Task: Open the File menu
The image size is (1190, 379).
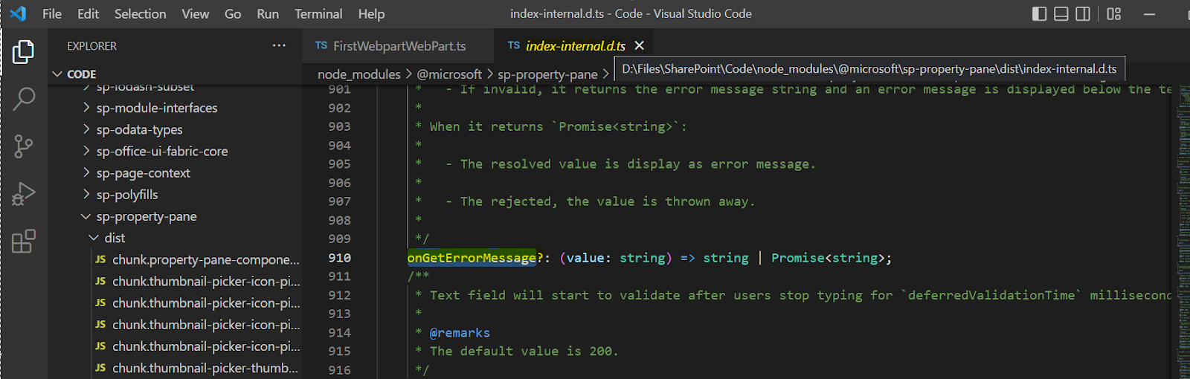Action: click(52, 13)
